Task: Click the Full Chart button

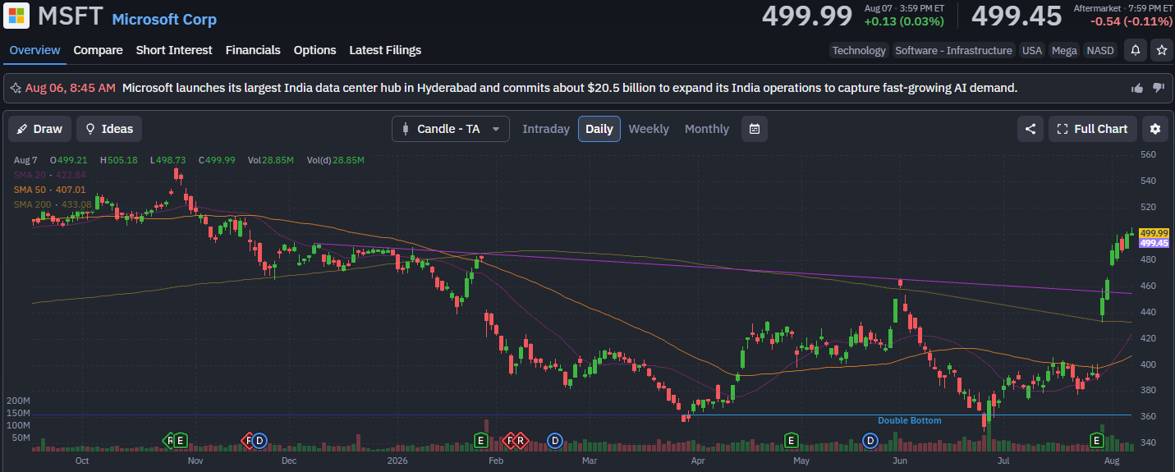Action: pyautogui.click(x=1092, y=129)
